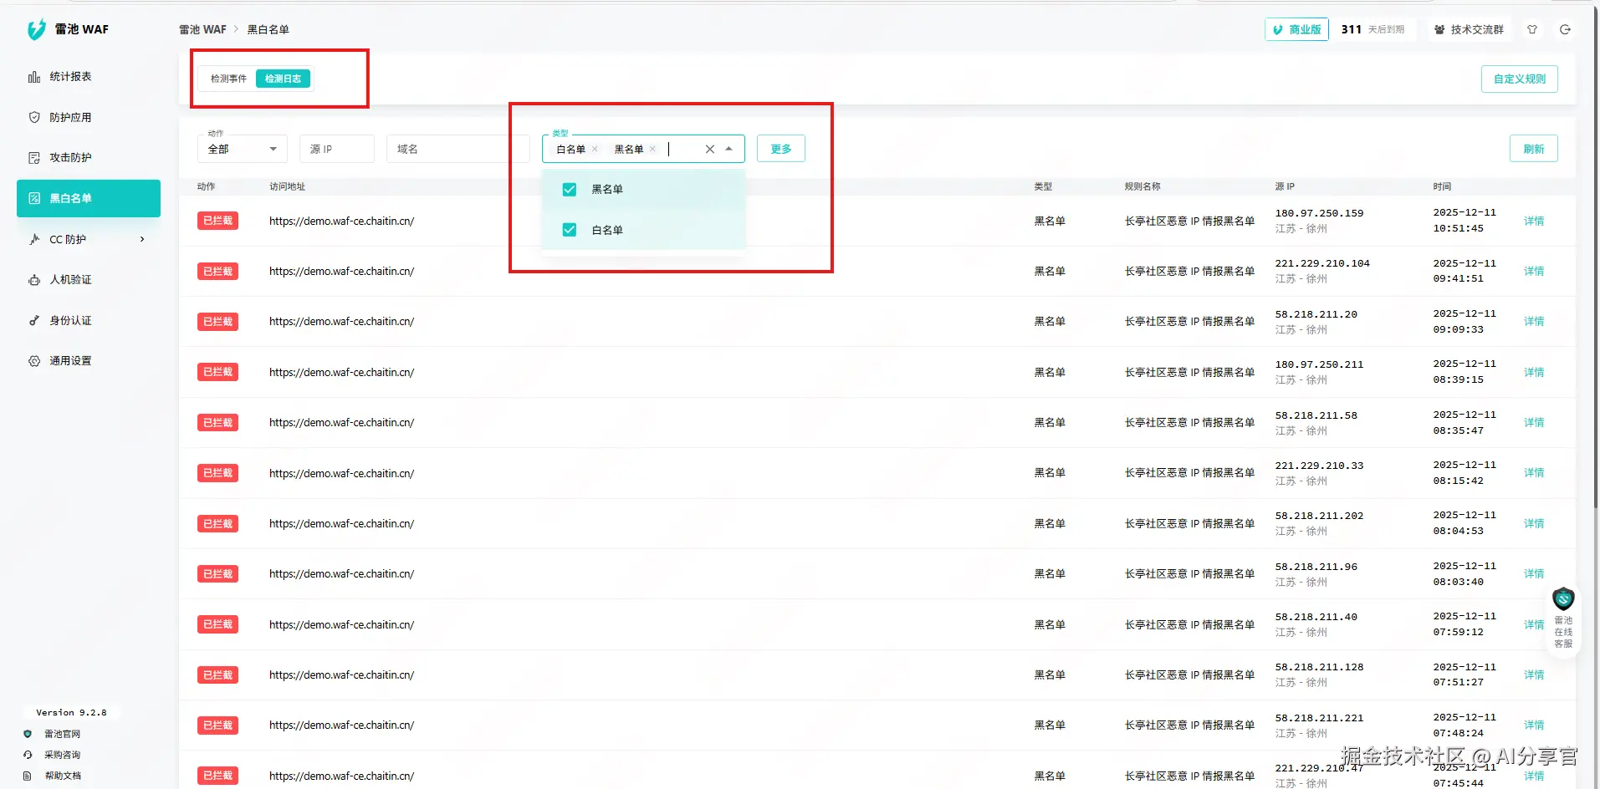Screen dimensions: 1600x789
Task: Click the 访问地址 column header
Action: [287, 187]
